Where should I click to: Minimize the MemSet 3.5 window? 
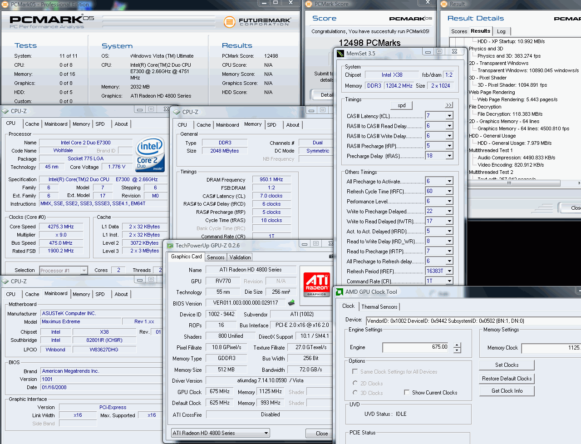[x=428, y=52]
